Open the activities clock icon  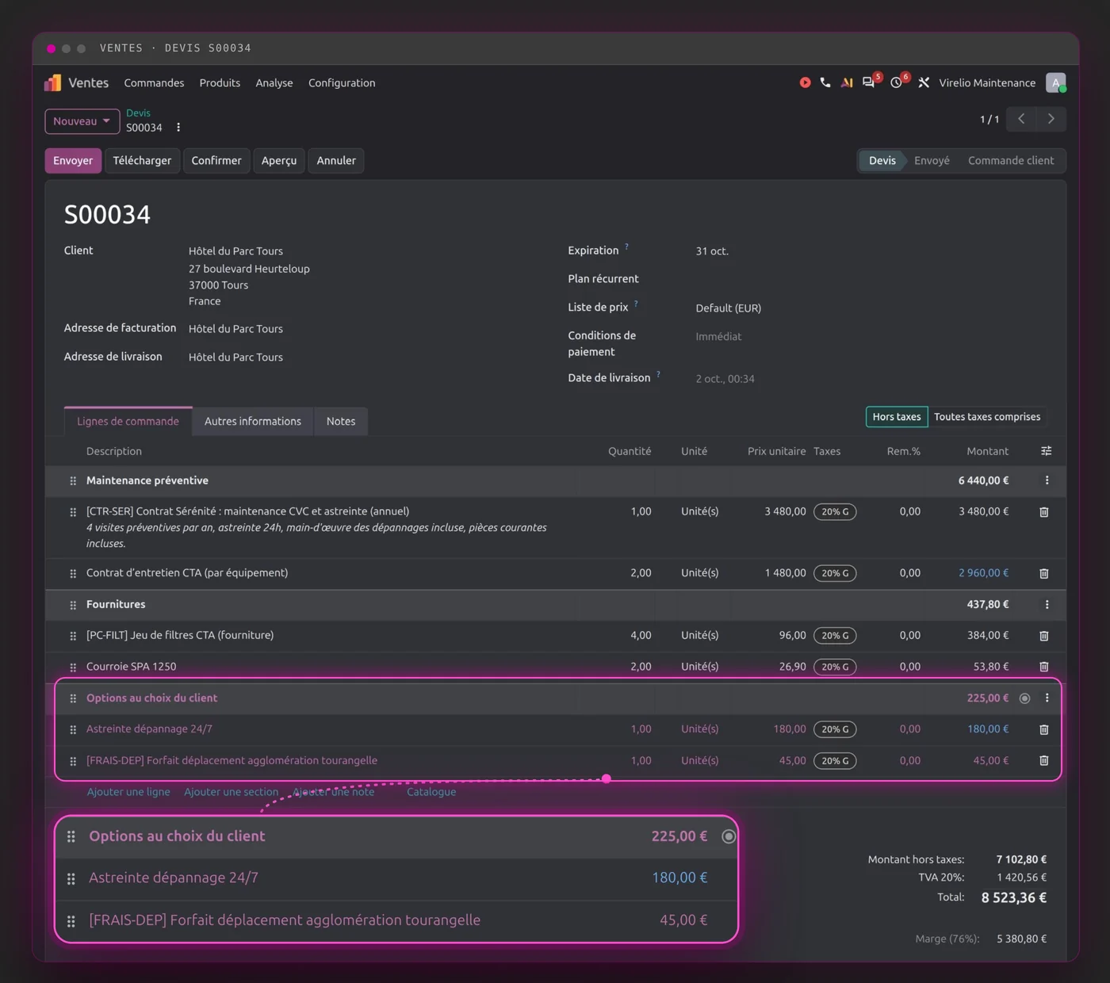point(897,82)
